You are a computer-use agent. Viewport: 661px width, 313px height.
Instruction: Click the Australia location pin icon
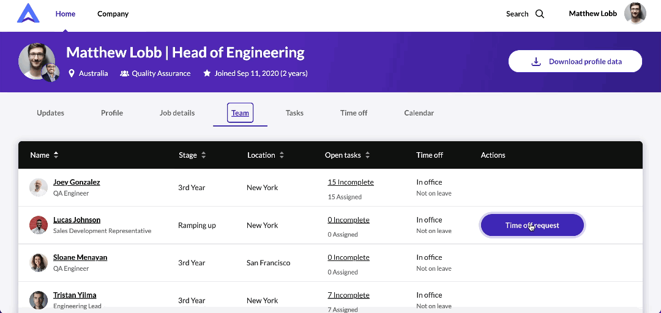pos(72,73)
